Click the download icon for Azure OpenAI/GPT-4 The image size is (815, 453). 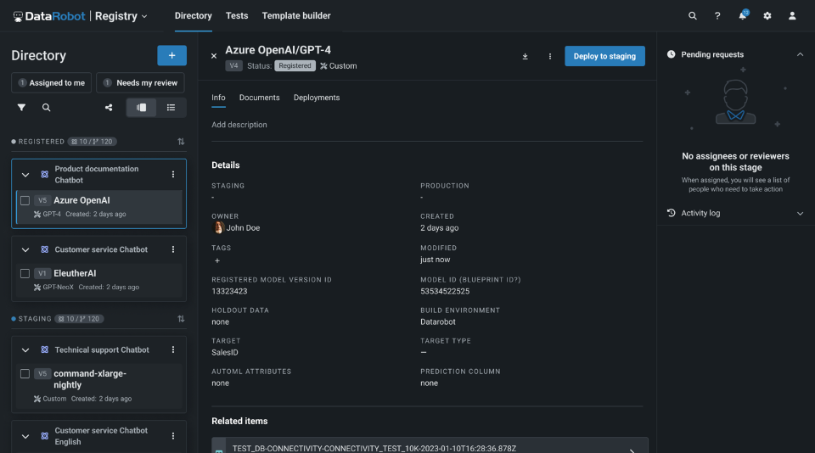point(525,56)
